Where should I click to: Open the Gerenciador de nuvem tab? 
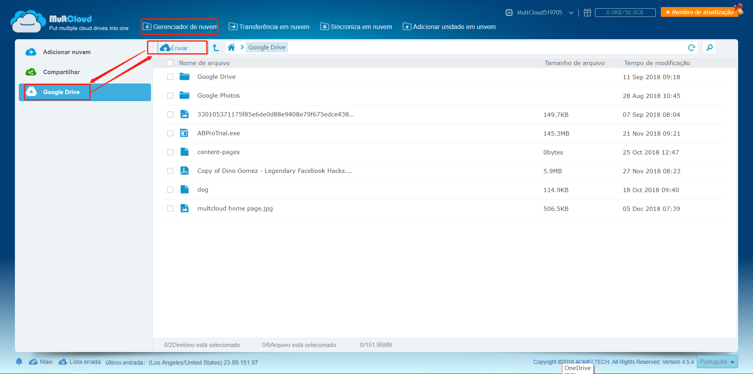coord(180,27)
